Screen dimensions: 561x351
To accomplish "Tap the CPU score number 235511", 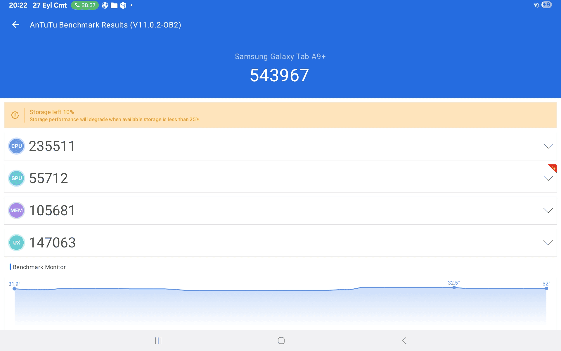I will point(52,146).
